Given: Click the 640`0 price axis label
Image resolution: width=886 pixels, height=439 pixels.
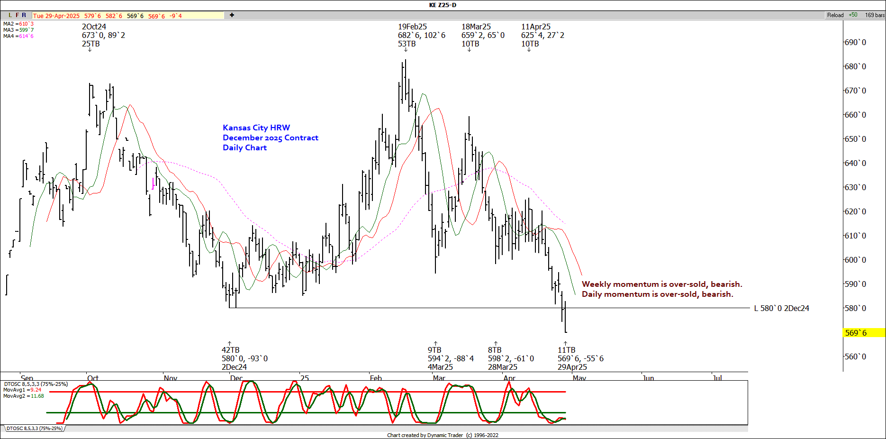Looking at the screenshot, I should tap(855, 163).
